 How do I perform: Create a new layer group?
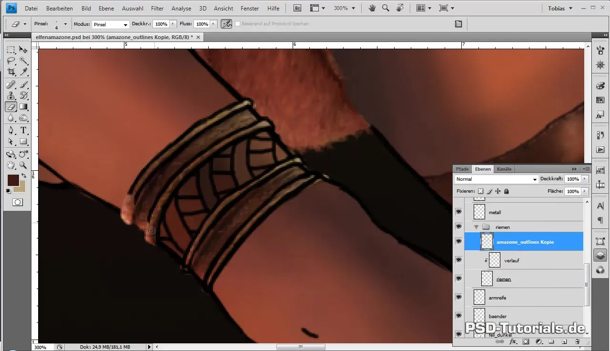pyautogui.click(x=551, y=342)
